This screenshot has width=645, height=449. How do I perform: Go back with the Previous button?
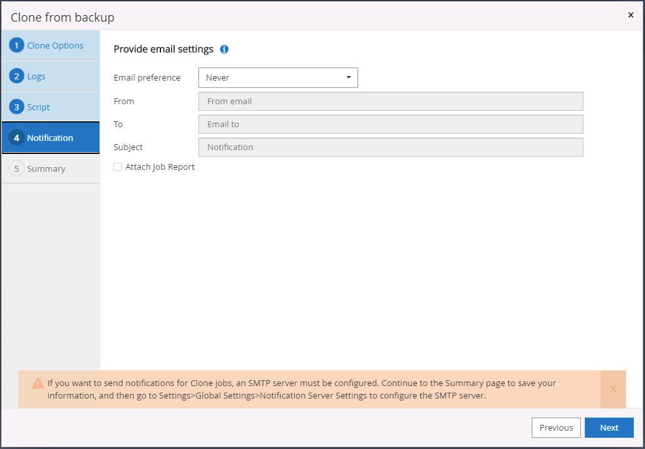pyautogui.click(x=556, y=427)
